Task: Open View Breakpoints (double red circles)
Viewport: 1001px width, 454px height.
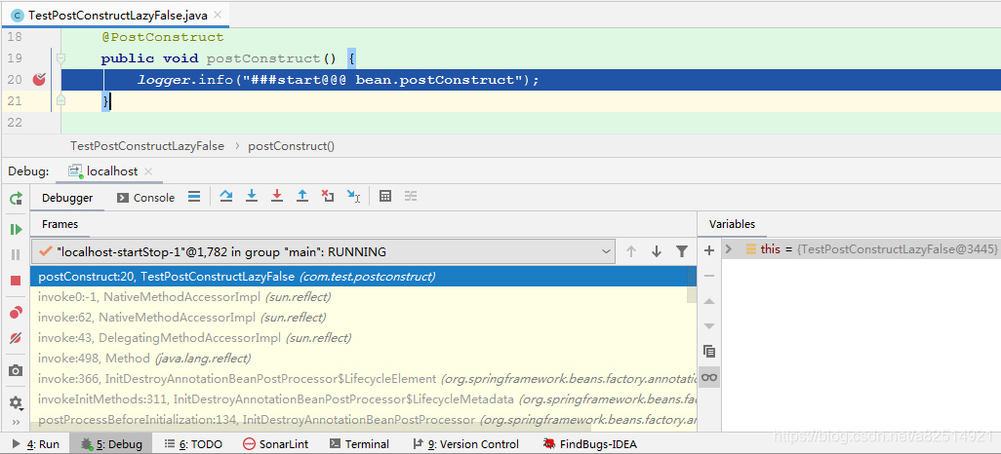Action: (16, 313)
